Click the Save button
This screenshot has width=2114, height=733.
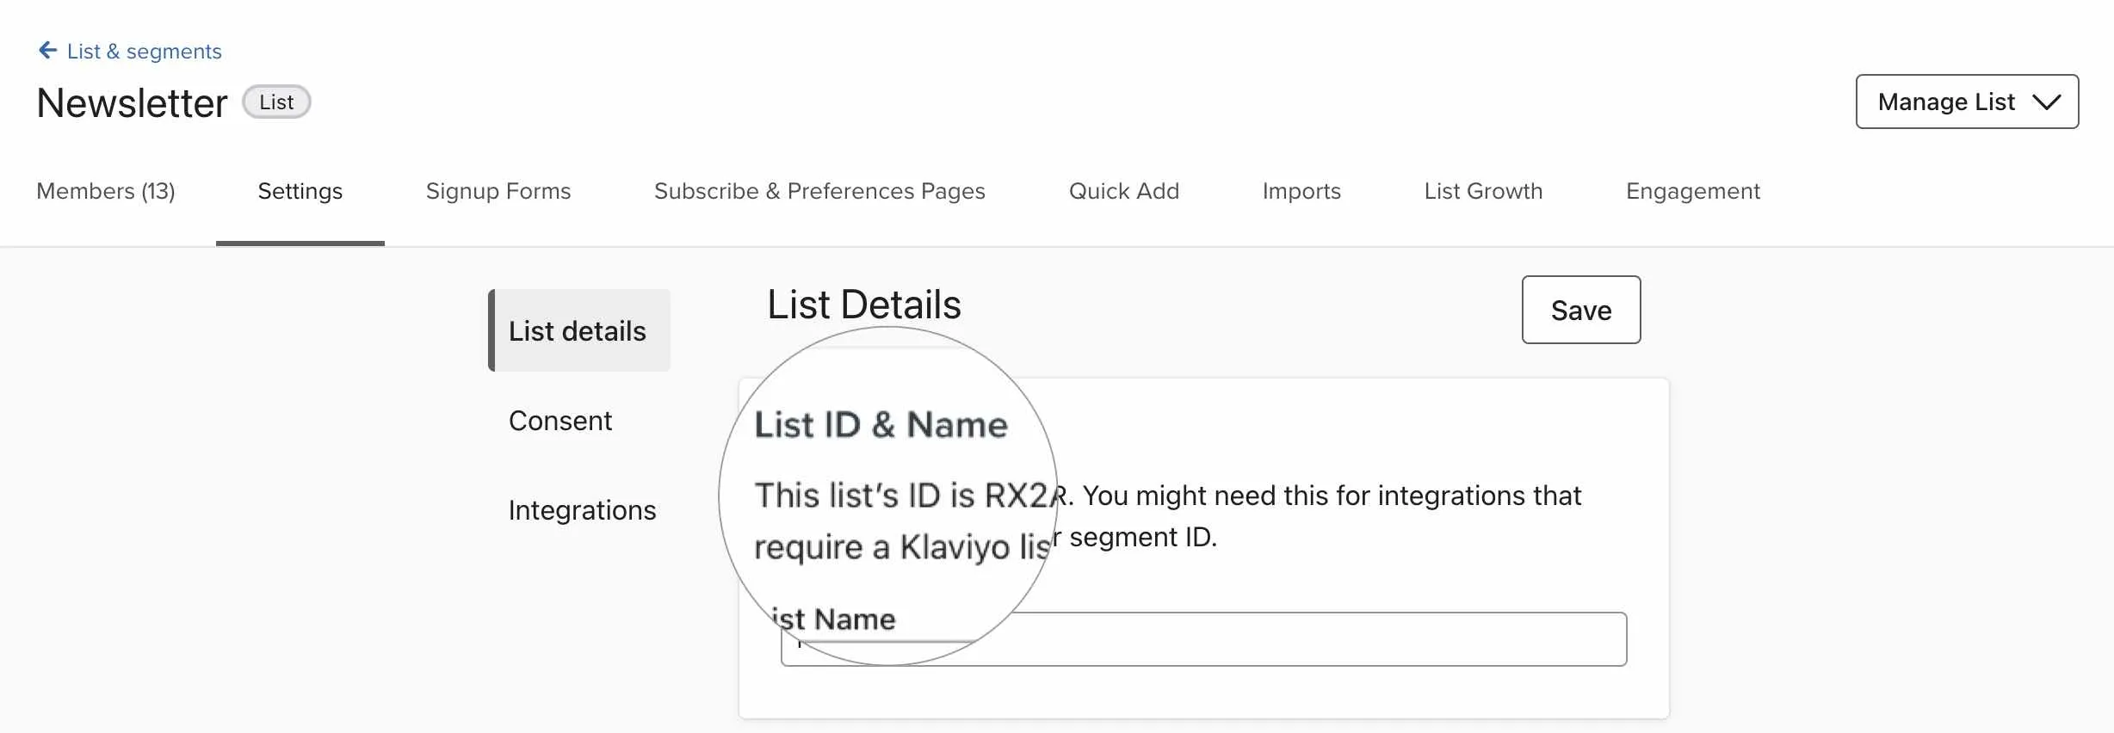click(x=1580, y=311)
